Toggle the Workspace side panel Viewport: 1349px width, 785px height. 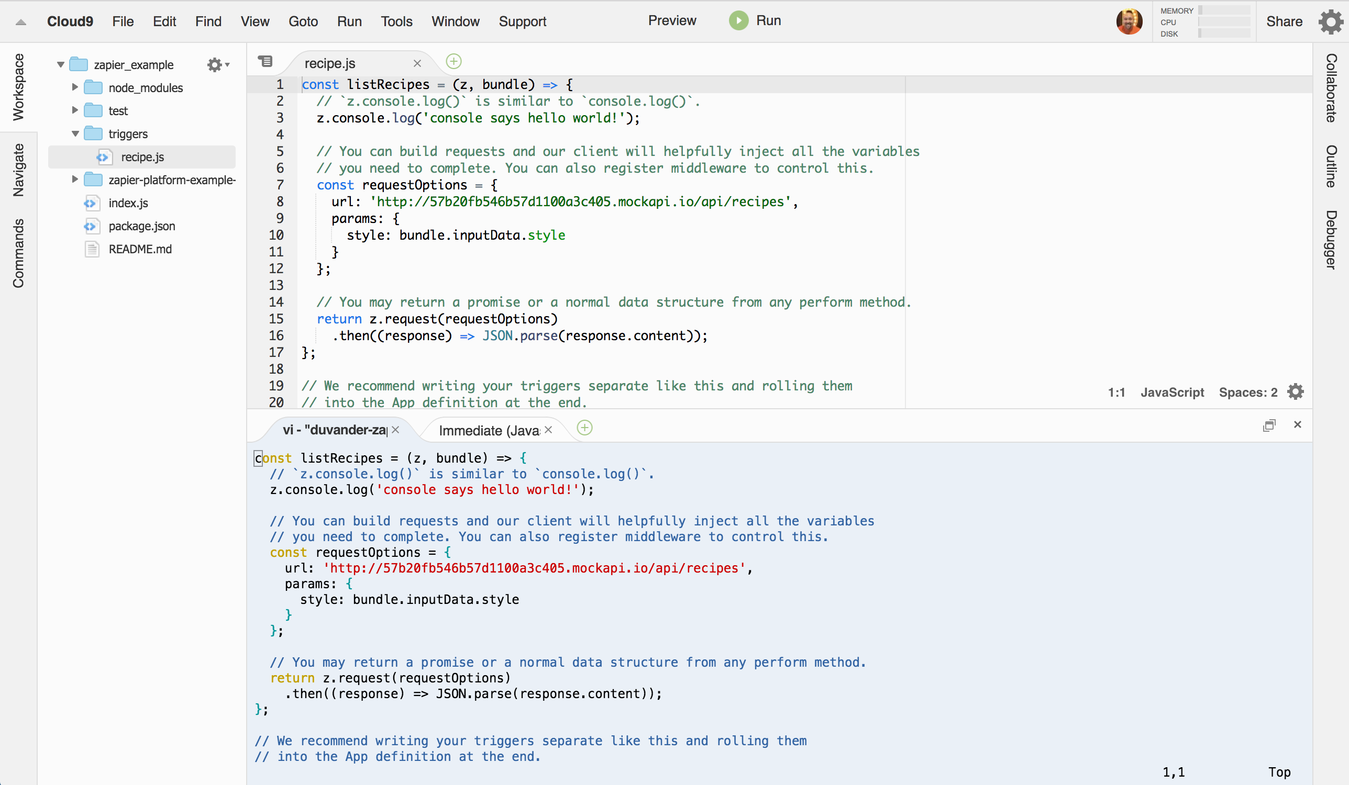pos(18,87)
